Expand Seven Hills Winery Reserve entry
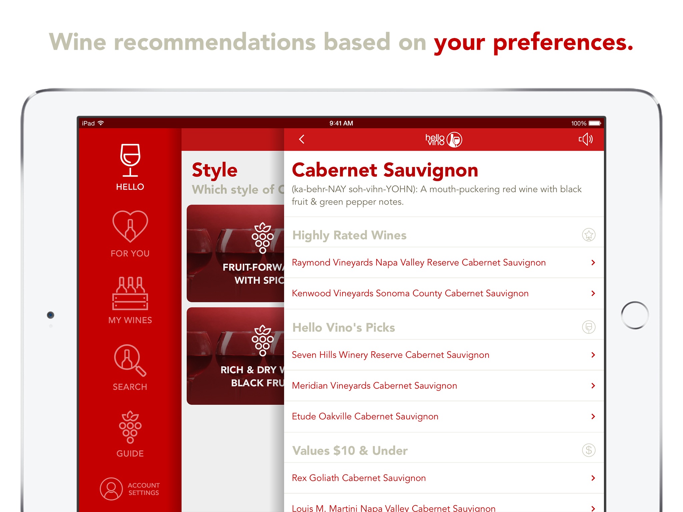The height and width of the screenshot is (512, 683). coord(592,354)
